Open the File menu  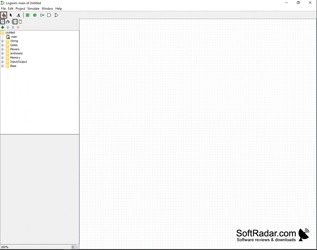(x=4, y=8)
